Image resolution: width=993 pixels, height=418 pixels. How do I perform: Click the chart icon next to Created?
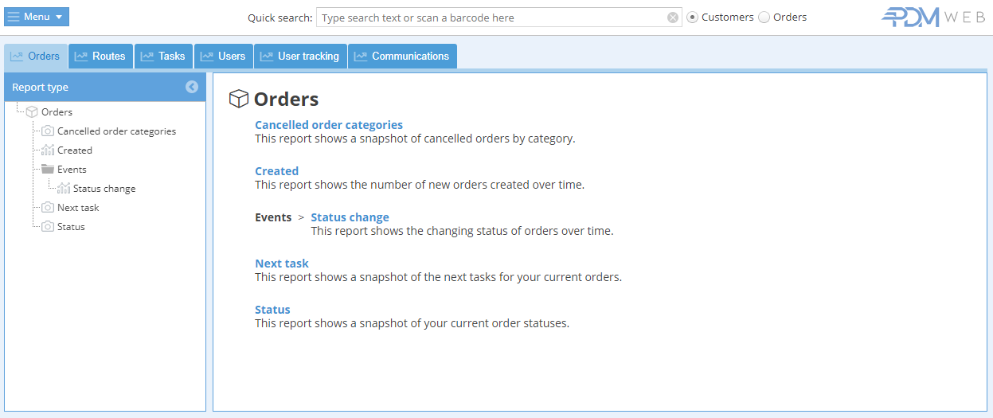click(x=48, y=150)
